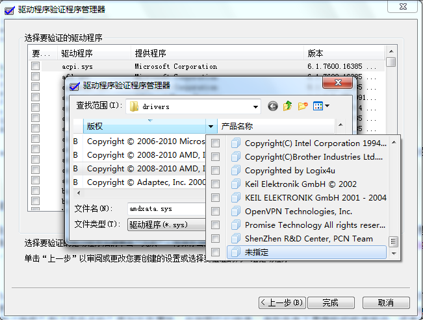Open the 版权 column filter arrow
Viewport: 423px width, 320px height.
211,126
